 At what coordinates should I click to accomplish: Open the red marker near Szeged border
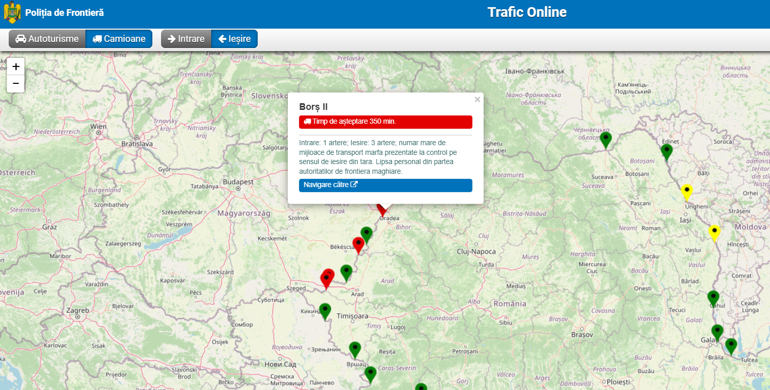326,280
